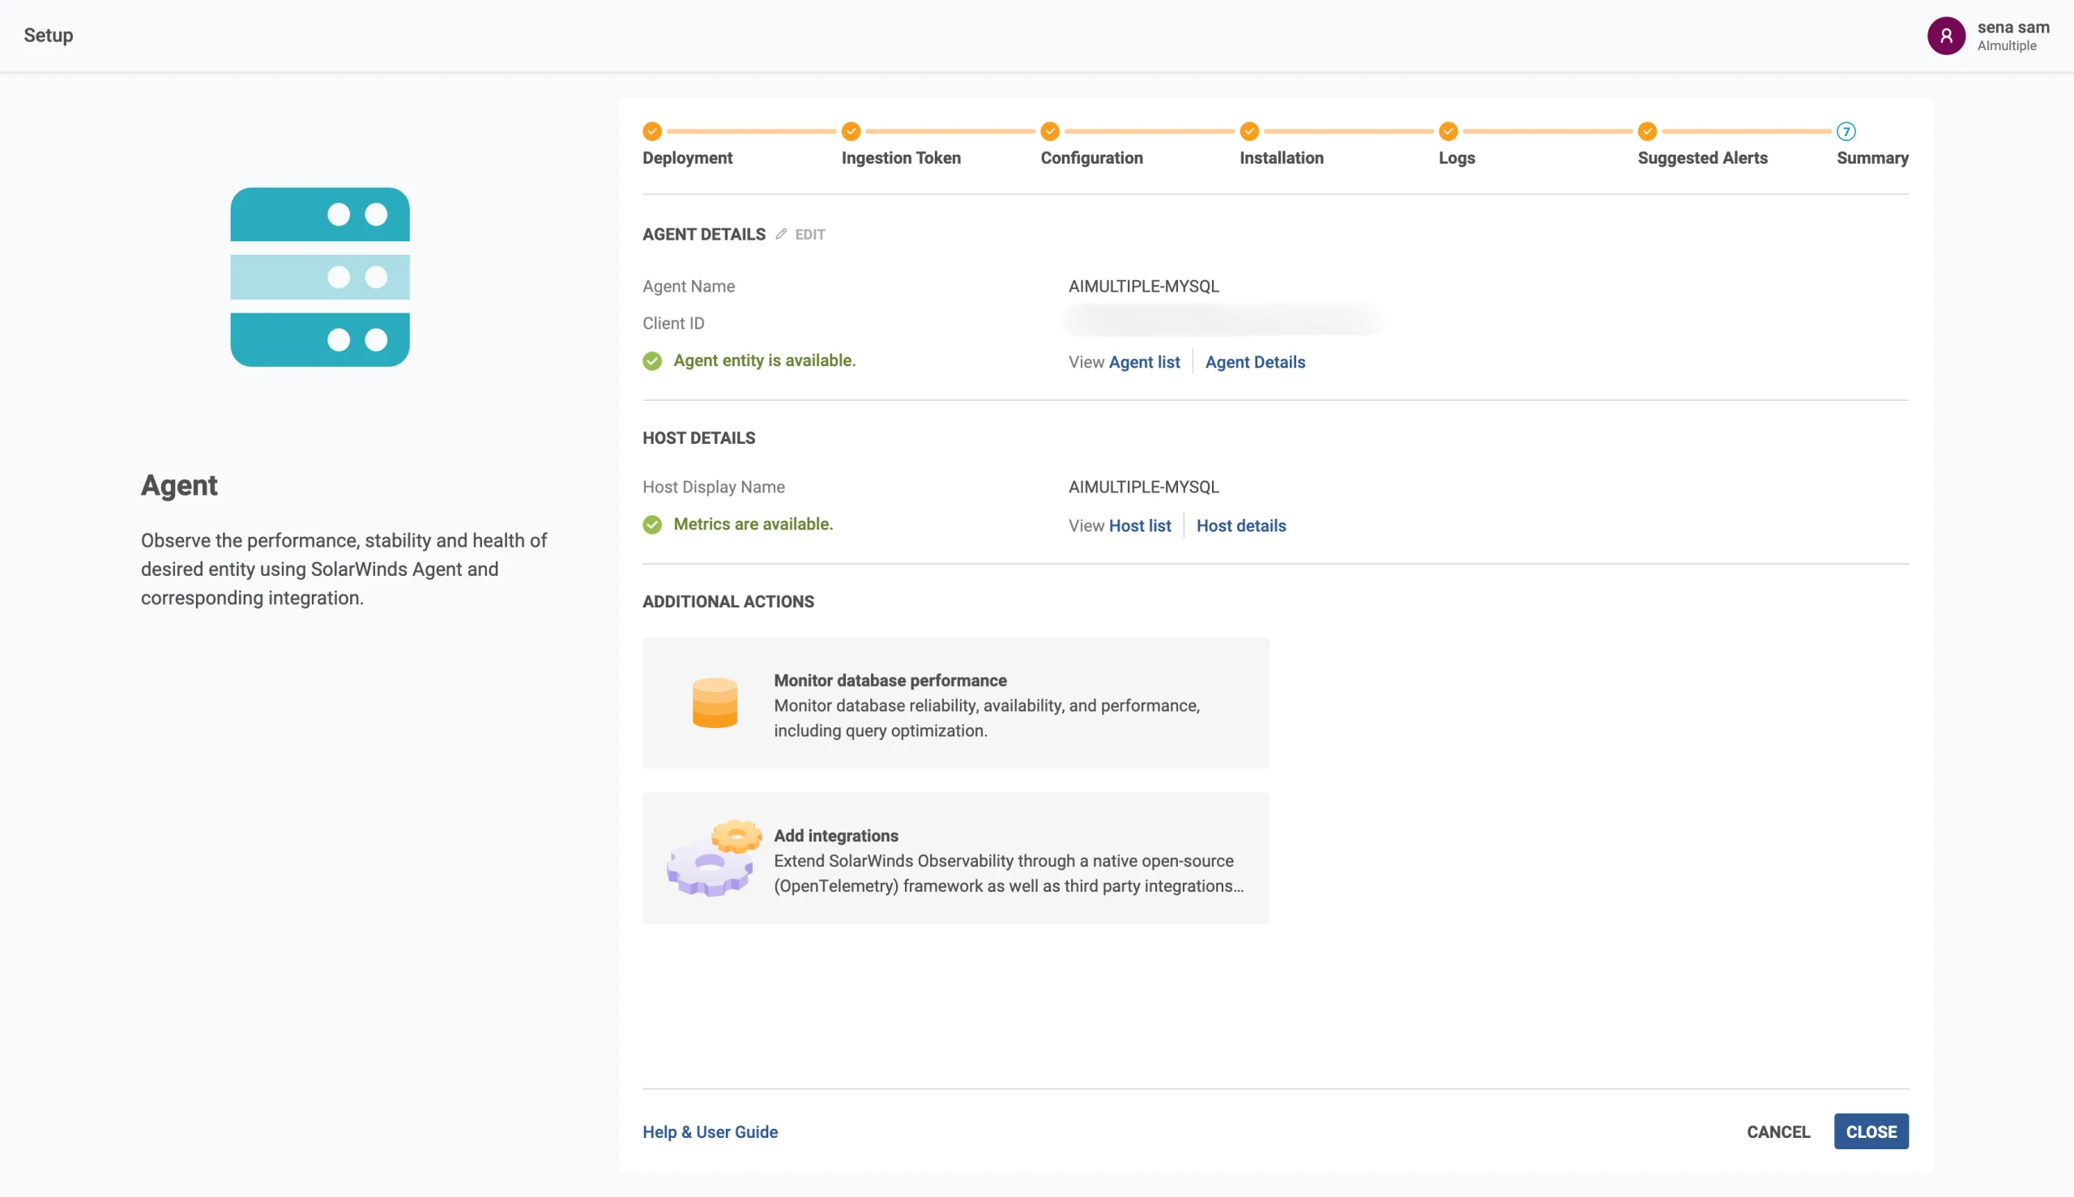Click the Summary step number 7 icon

click(1846, 131)
